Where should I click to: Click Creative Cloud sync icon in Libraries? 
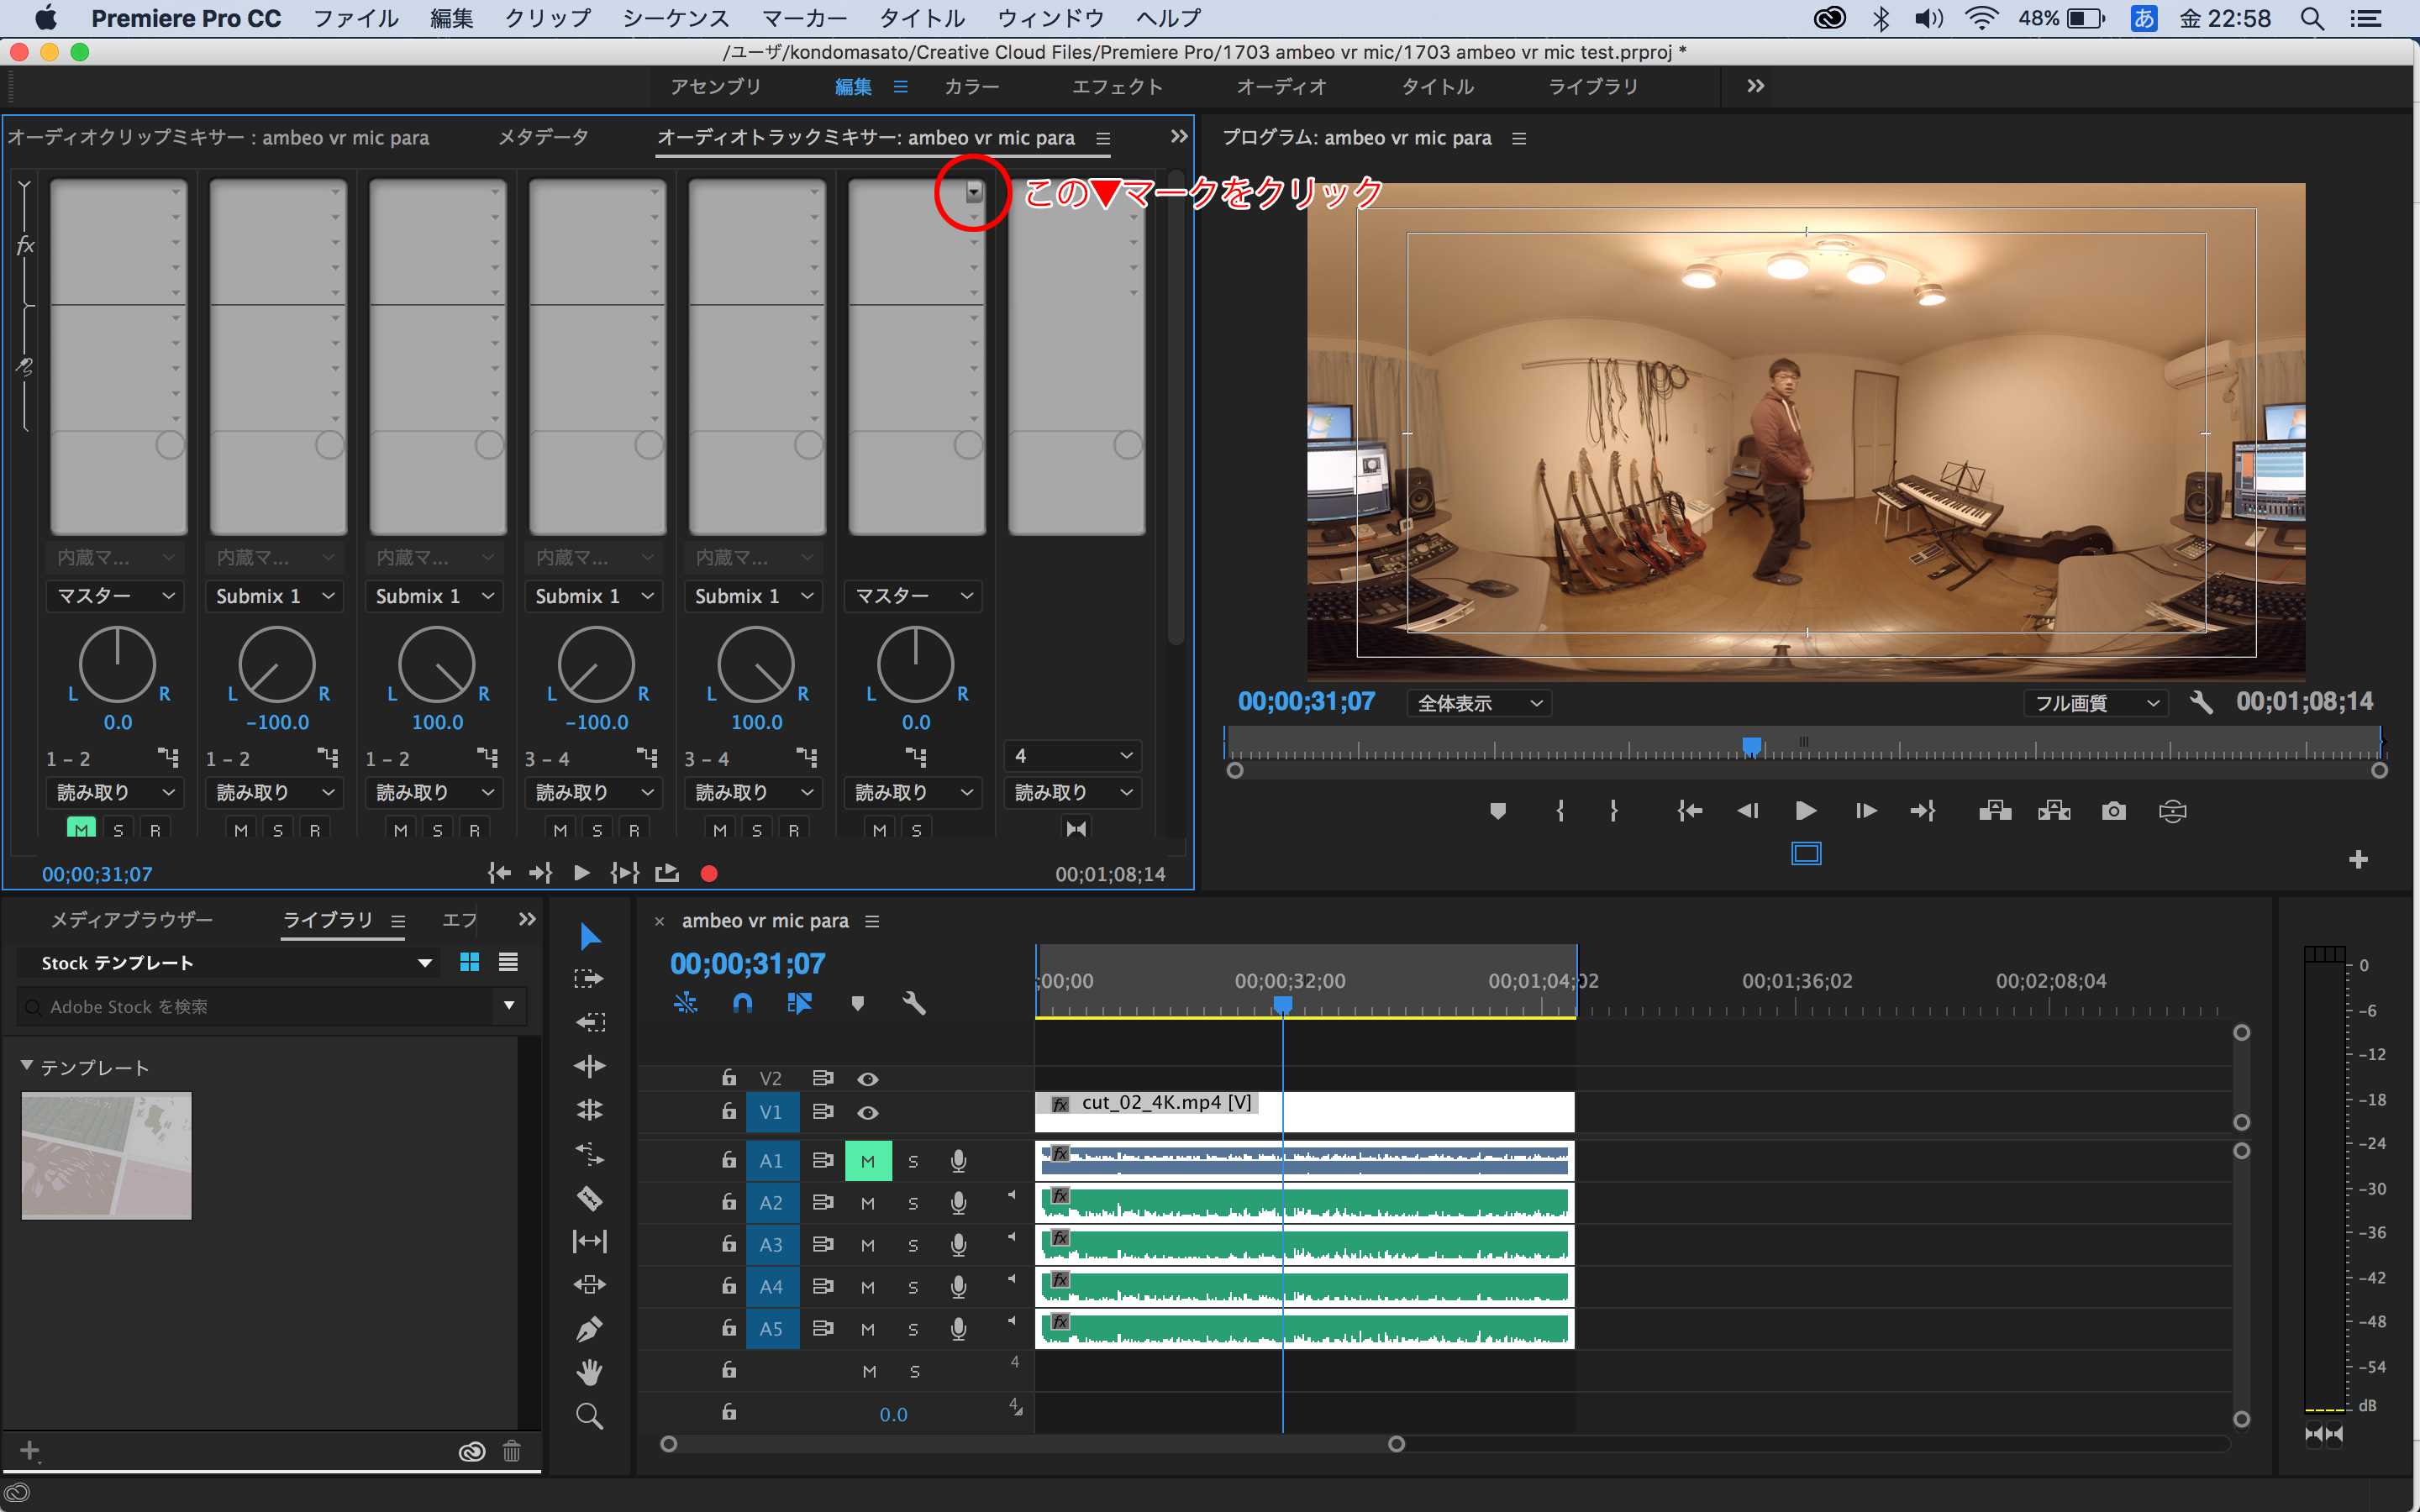click(472, 1451)
